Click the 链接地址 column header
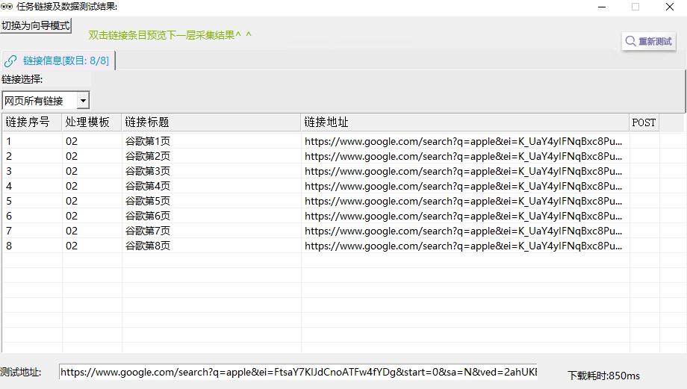The width and height of the screenshot is (687, 389). (x=465, y=122)
